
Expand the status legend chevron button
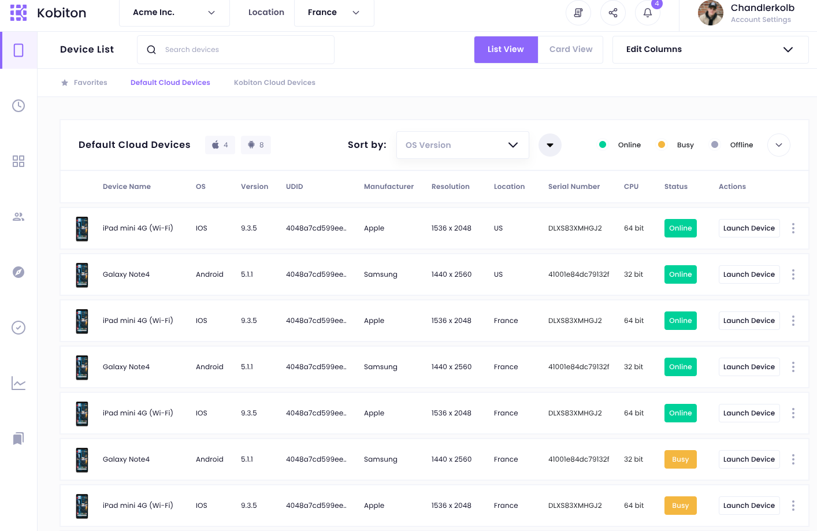(x=779, y=145)
